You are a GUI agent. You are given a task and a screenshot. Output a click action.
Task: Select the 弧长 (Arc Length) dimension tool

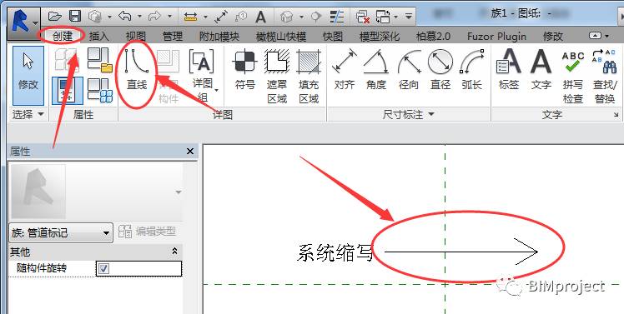click(x=472, y=70)
